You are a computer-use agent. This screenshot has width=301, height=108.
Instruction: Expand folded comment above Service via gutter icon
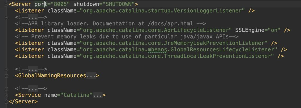(x=6, y=89)
